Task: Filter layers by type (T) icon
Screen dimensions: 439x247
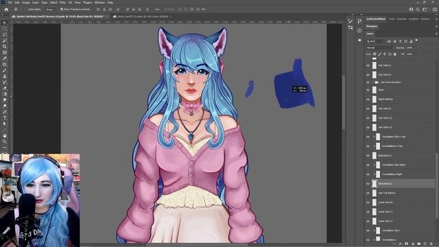Action: click(x=400, y=41)
